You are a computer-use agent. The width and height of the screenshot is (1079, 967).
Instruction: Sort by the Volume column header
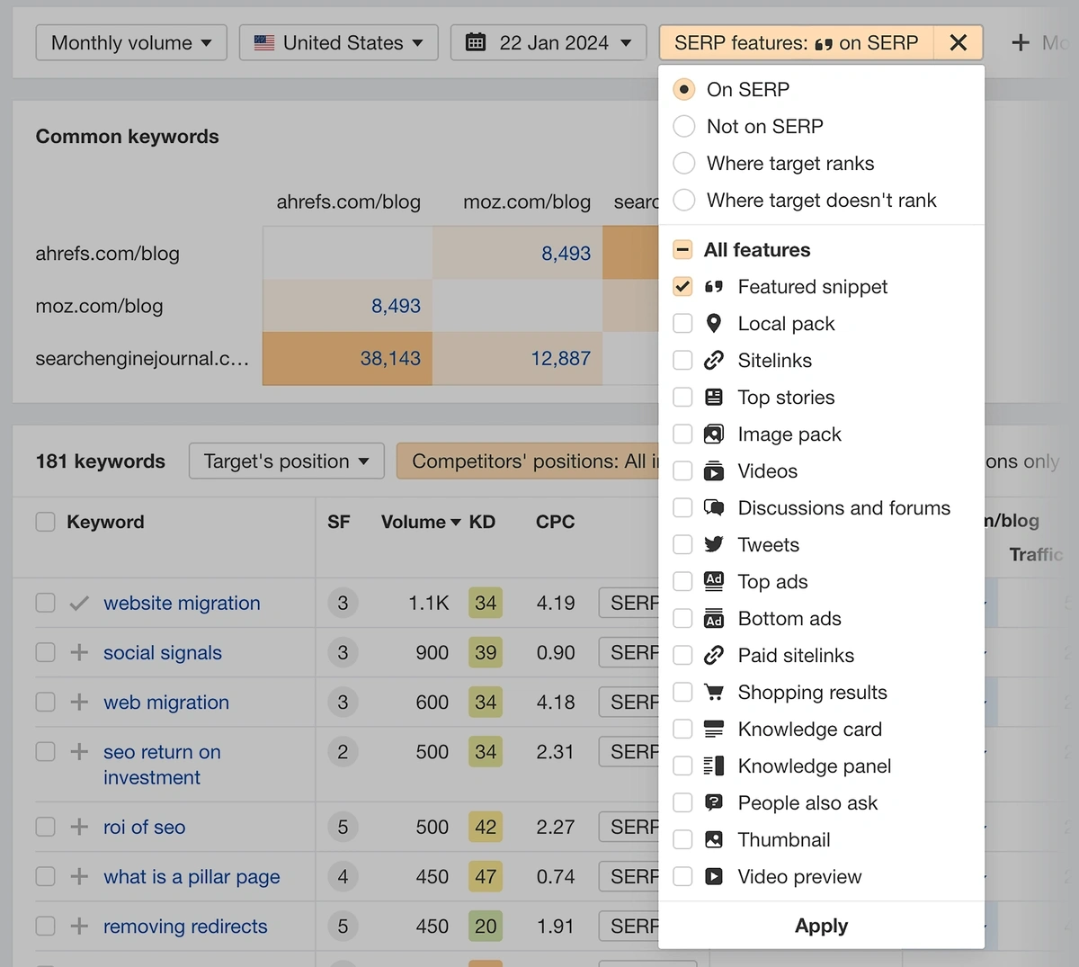coord(421,522)
